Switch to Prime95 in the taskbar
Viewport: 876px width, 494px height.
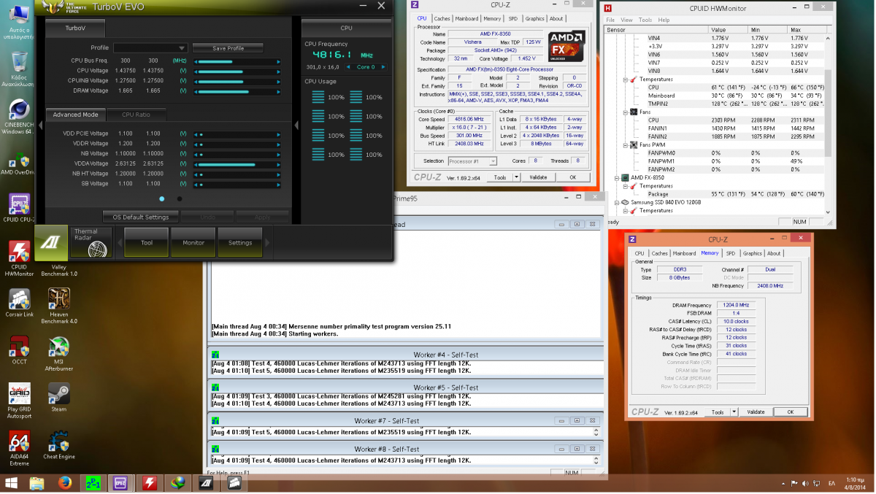click(x=93, y=483)
